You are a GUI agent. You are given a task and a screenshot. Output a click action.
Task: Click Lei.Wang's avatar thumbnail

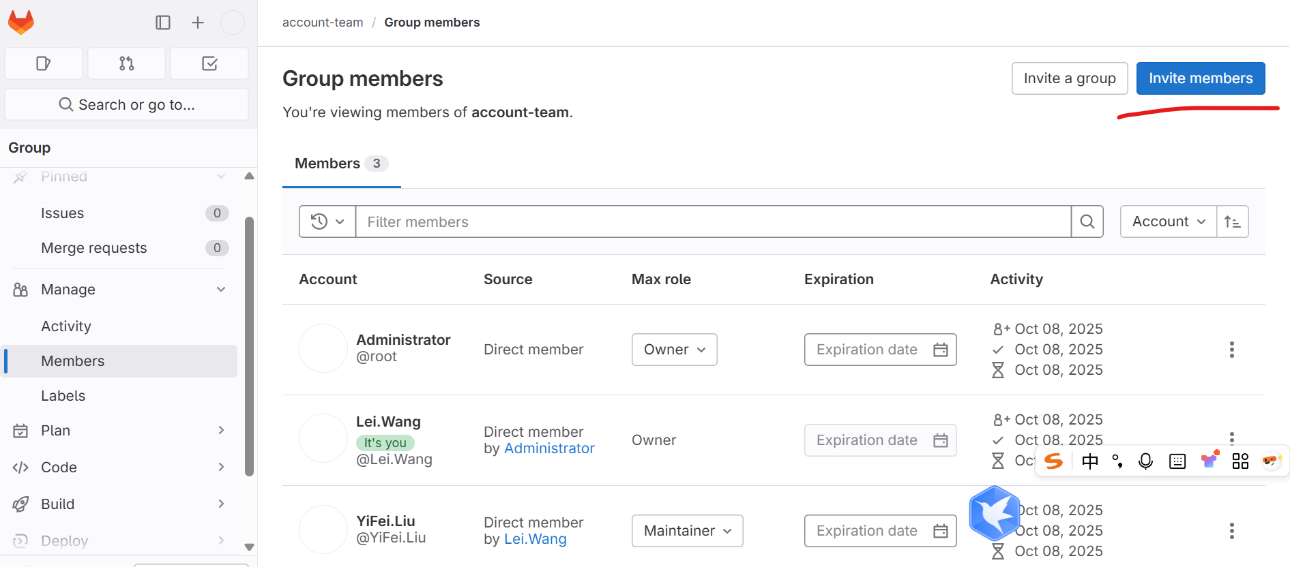tap(323, 438)
